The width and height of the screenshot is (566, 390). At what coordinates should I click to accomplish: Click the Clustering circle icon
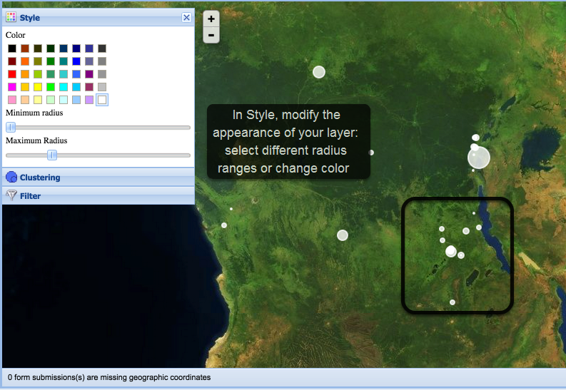(x=11, y=177)
